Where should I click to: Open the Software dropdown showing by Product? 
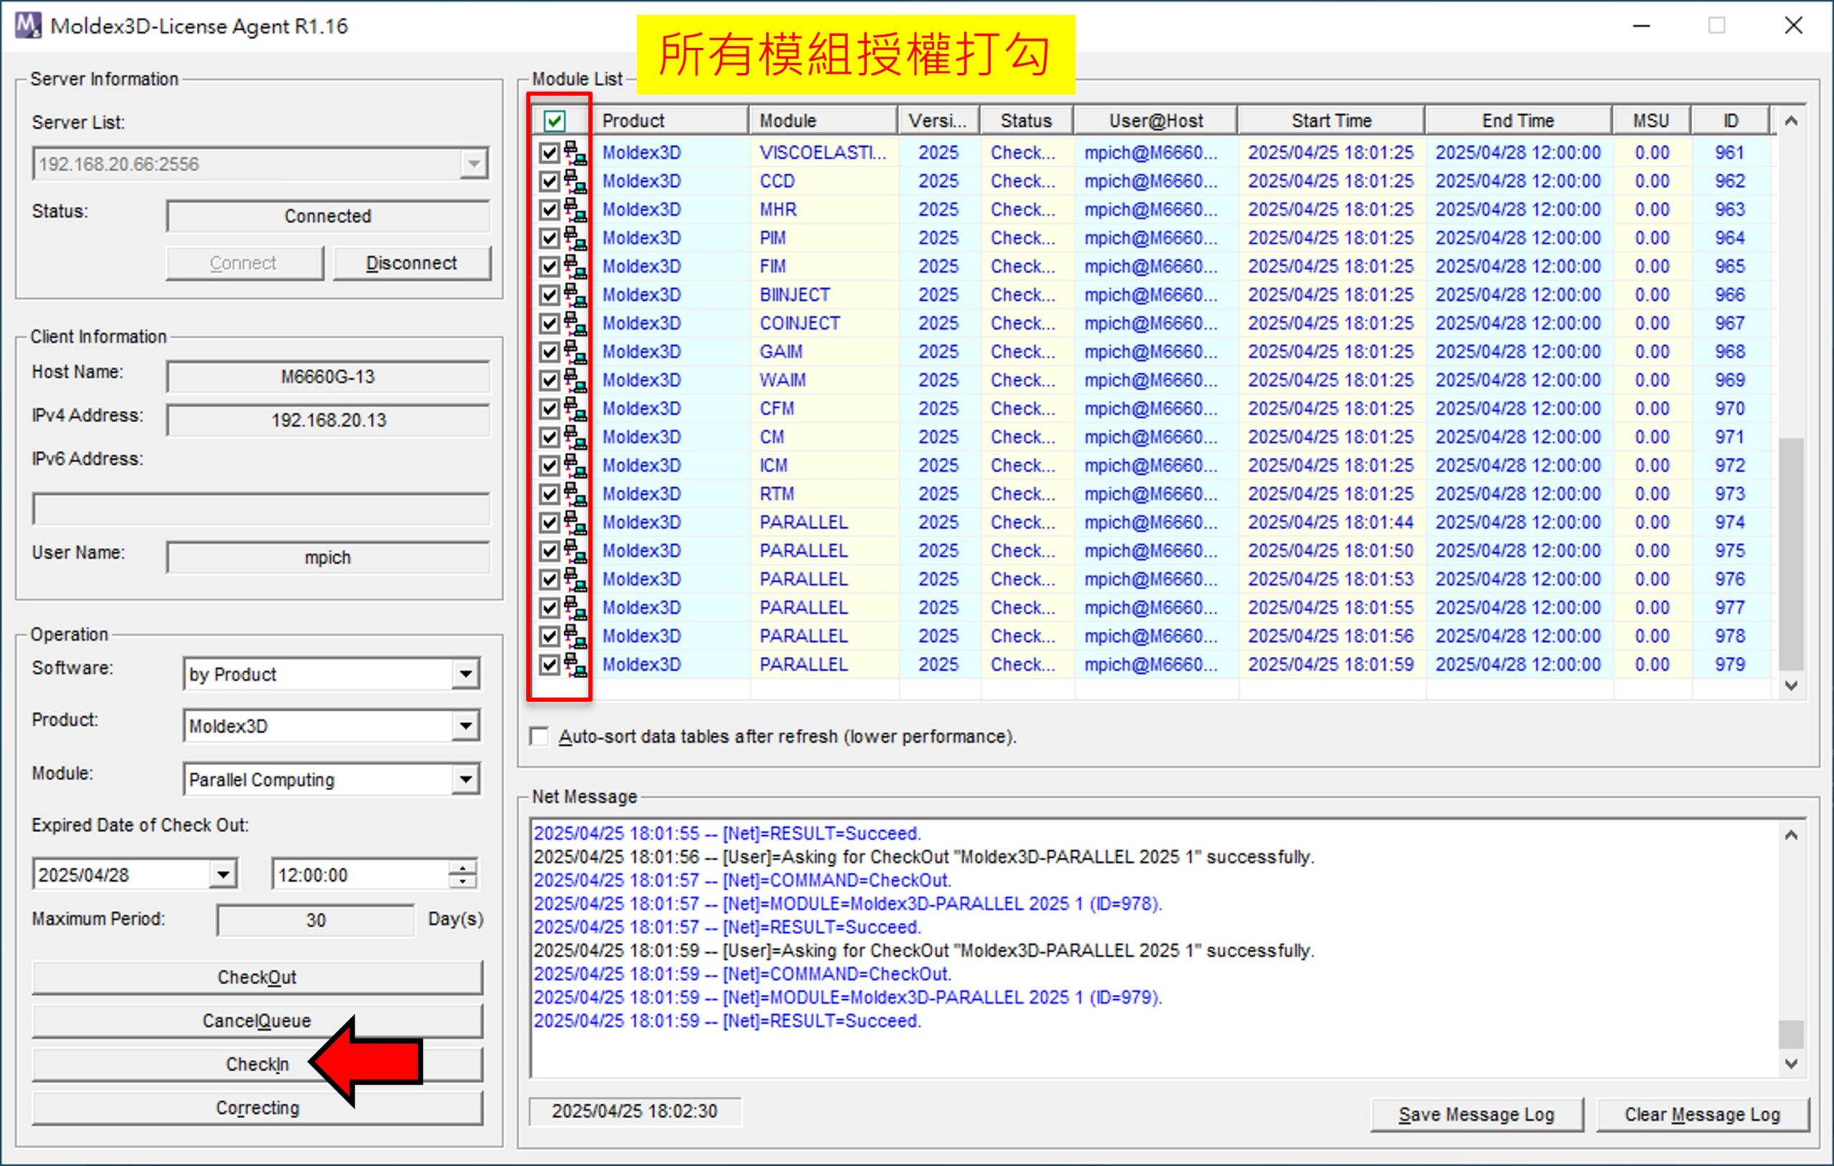click(x=465, y=674)
